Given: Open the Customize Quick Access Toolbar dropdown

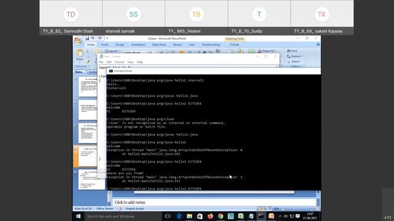Looking at the screenshot, I should point(107,38).
